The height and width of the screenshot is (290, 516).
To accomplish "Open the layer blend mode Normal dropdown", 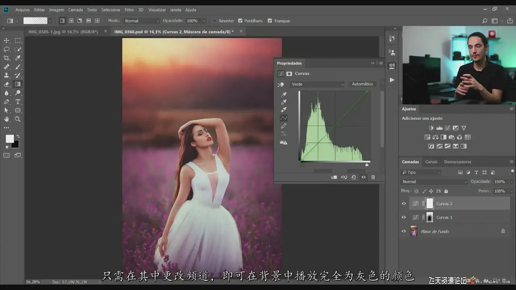I will coord(434,182).
